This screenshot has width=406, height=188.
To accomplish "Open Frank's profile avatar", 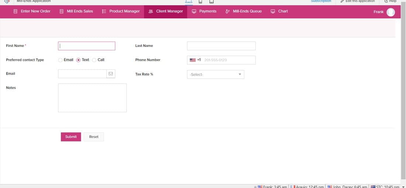I will coord(391,12).
